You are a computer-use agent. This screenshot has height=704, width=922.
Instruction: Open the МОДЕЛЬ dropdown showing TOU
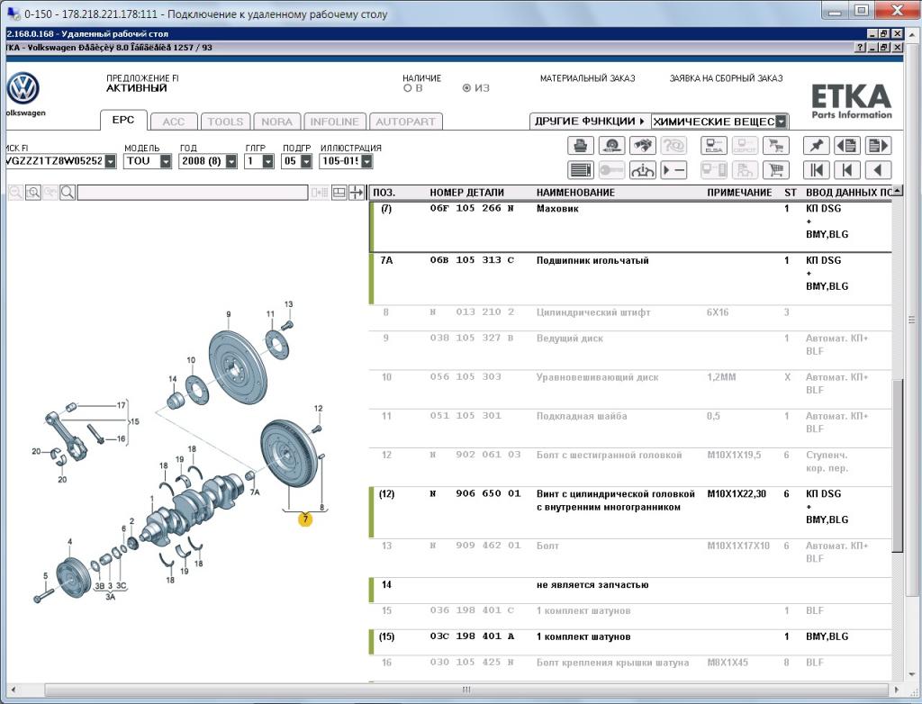coord(166,161)
